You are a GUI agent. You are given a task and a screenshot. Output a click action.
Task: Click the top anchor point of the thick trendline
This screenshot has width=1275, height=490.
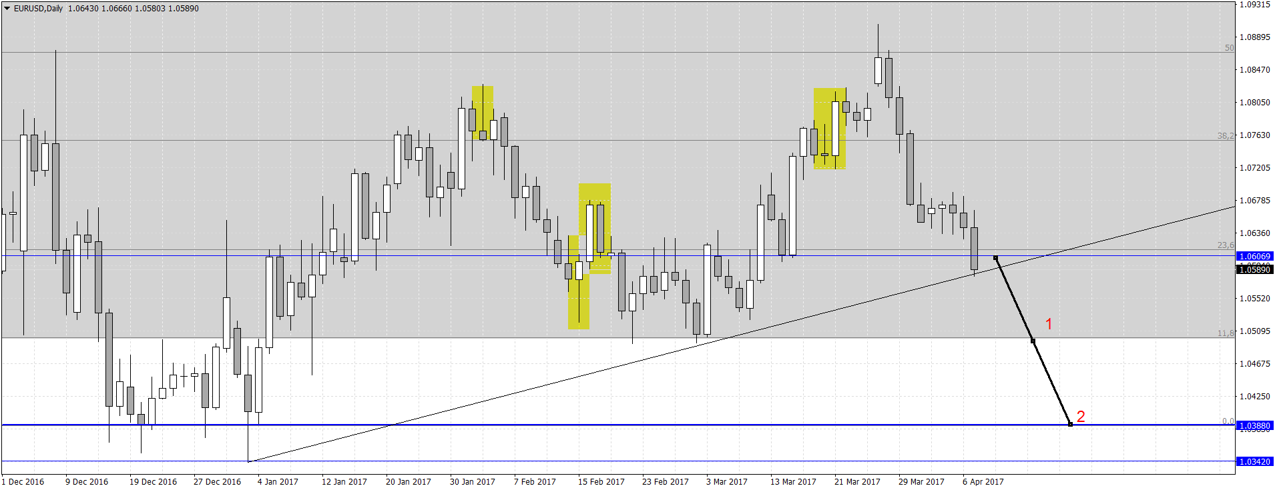[x=995, y=258]
